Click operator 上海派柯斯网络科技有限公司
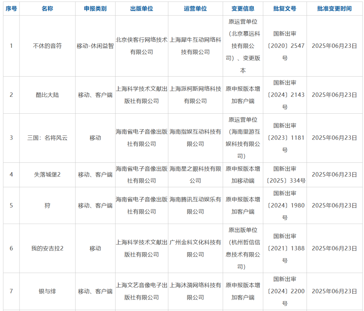364x311 pixels. 195,95
